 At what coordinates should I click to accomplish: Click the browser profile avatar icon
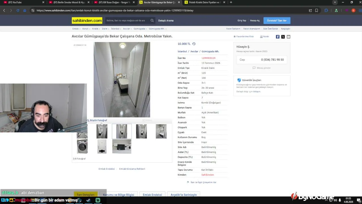pyautogui.click(x=353, y=10)
